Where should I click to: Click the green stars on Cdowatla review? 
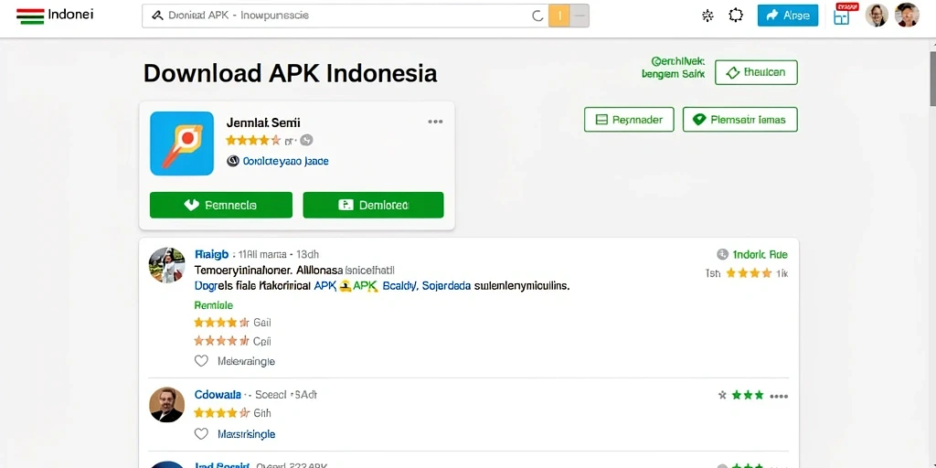coord(748,395)
